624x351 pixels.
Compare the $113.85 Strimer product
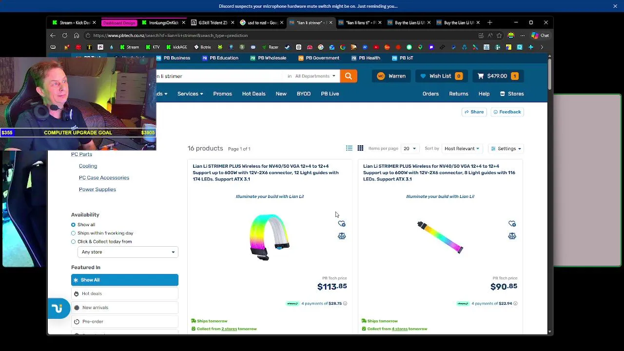click(342, 236)
